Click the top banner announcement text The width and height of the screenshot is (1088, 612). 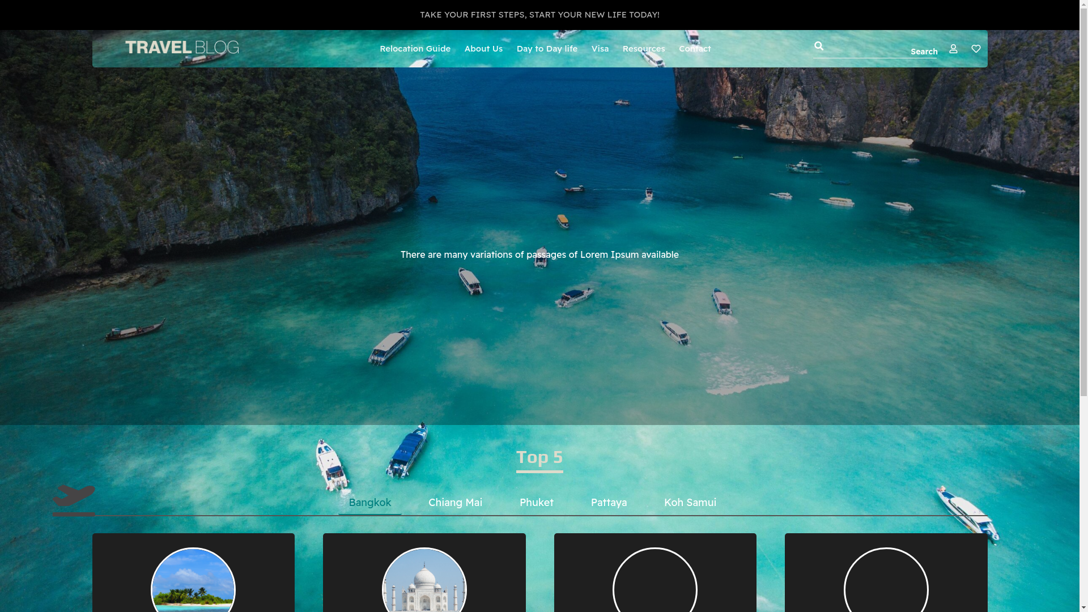539,15
